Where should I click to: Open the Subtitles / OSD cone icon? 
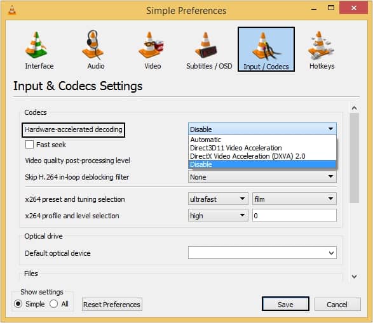point(206,45)
